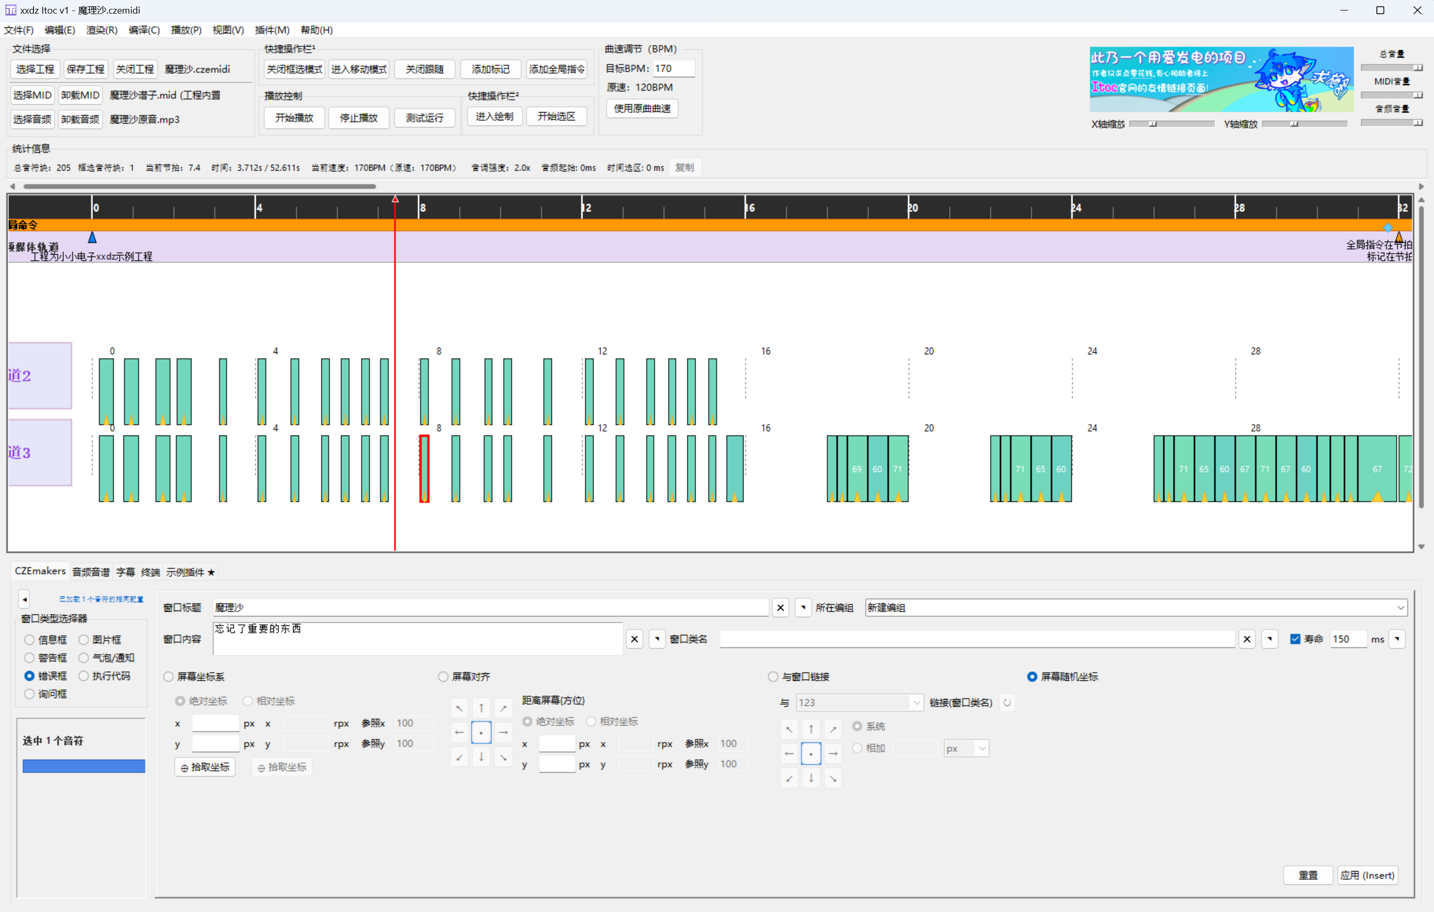Click the 开始播放 button
The height and width of the screenshot is (912, 1434).
coord(294,118)
